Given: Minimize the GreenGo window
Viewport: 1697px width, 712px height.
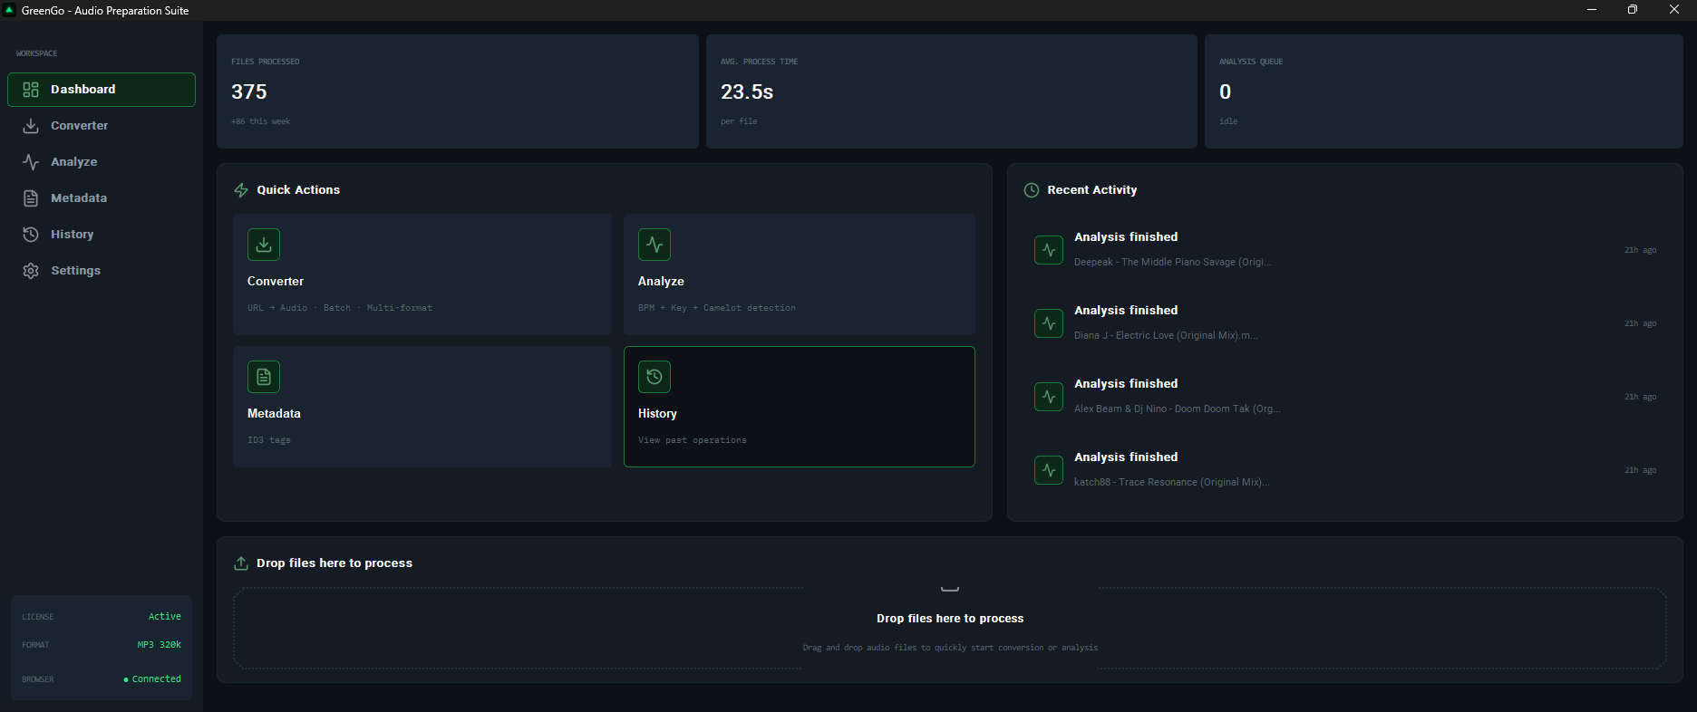Looking at the screenshot, I should (x=1592, y=10).
